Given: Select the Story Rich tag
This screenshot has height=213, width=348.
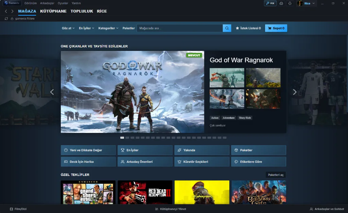Looking at the screenshot, I should click(x=245, y=118).
